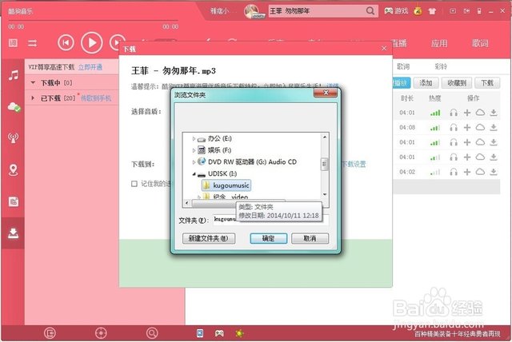Save the 04:02 song to cloud

coord(480,172)
